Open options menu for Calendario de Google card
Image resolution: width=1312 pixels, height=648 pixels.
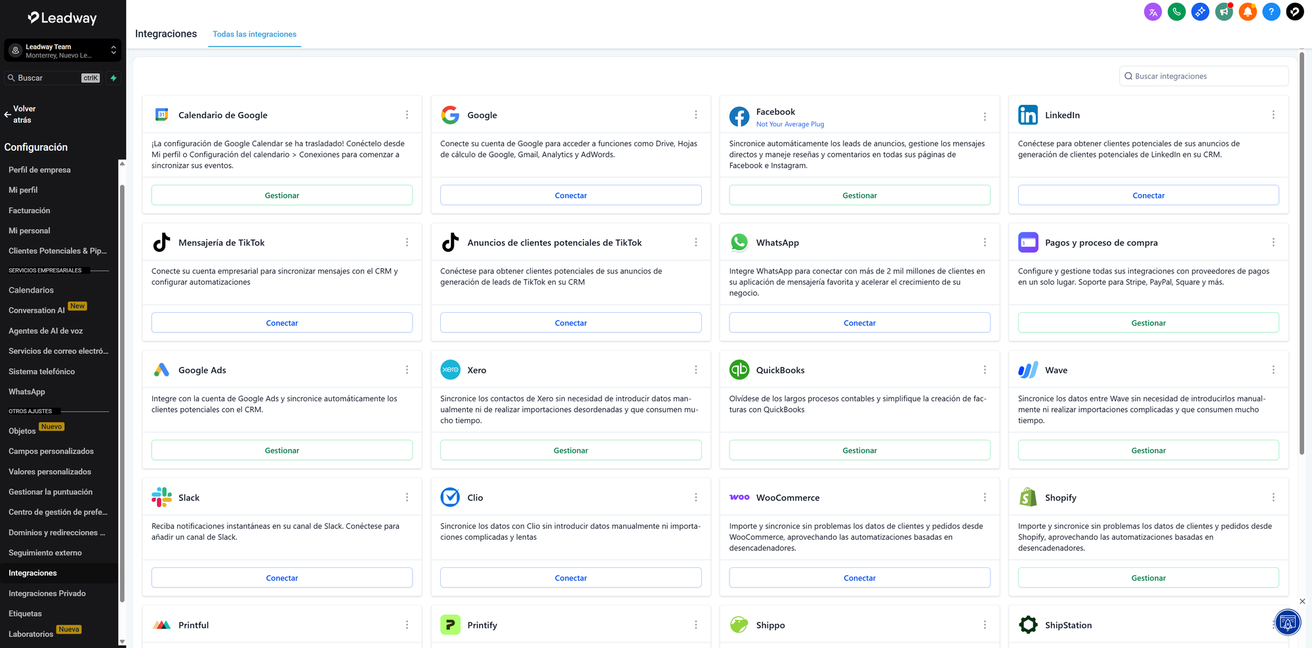(407, 115)
